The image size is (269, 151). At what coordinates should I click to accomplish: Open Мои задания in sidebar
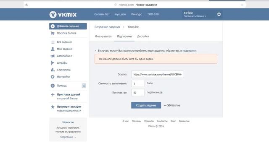click(x=65, y=49)
